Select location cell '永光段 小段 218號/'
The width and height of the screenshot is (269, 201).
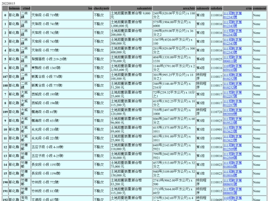point(62,130)
